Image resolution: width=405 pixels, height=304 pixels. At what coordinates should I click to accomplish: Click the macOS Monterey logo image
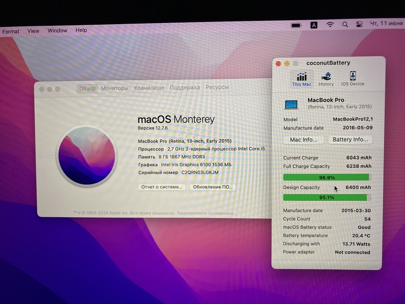pos(87,155)
